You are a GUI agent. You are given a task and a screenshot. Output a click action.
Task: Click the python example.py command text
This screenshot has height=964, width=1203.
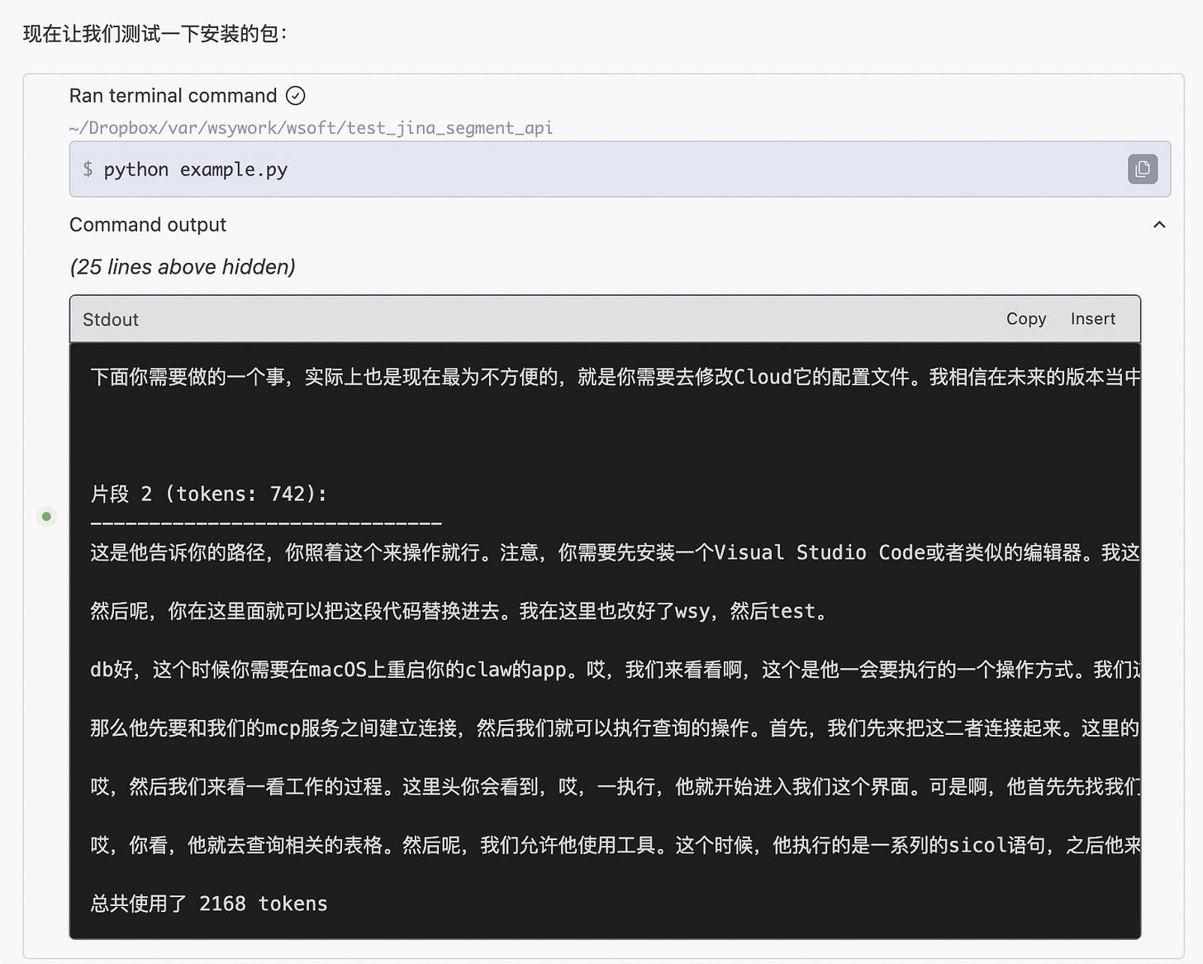point(196,169)
